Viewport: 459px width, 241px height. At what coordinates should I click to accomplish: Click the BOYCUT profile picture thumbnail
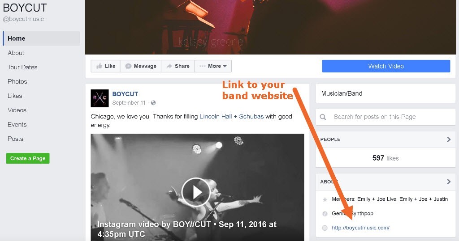click(100, 98)
